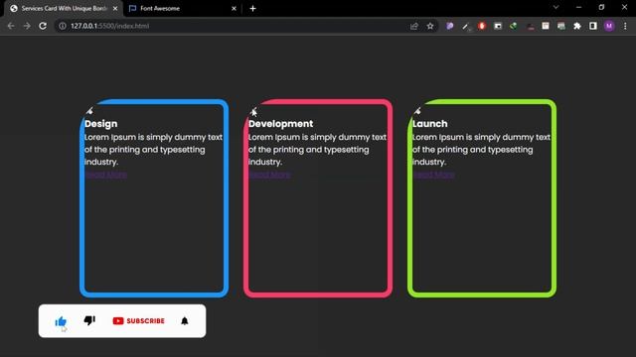
Task: Open the profile avatar M
Action: point(609,26)
